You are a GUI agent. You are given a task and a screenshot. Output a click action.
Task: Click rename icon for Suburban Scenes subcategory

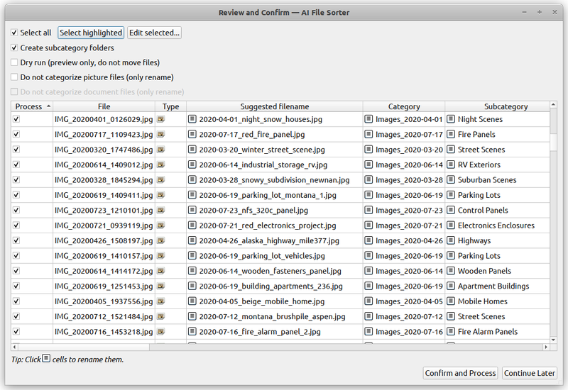click(x=451, y=180)
